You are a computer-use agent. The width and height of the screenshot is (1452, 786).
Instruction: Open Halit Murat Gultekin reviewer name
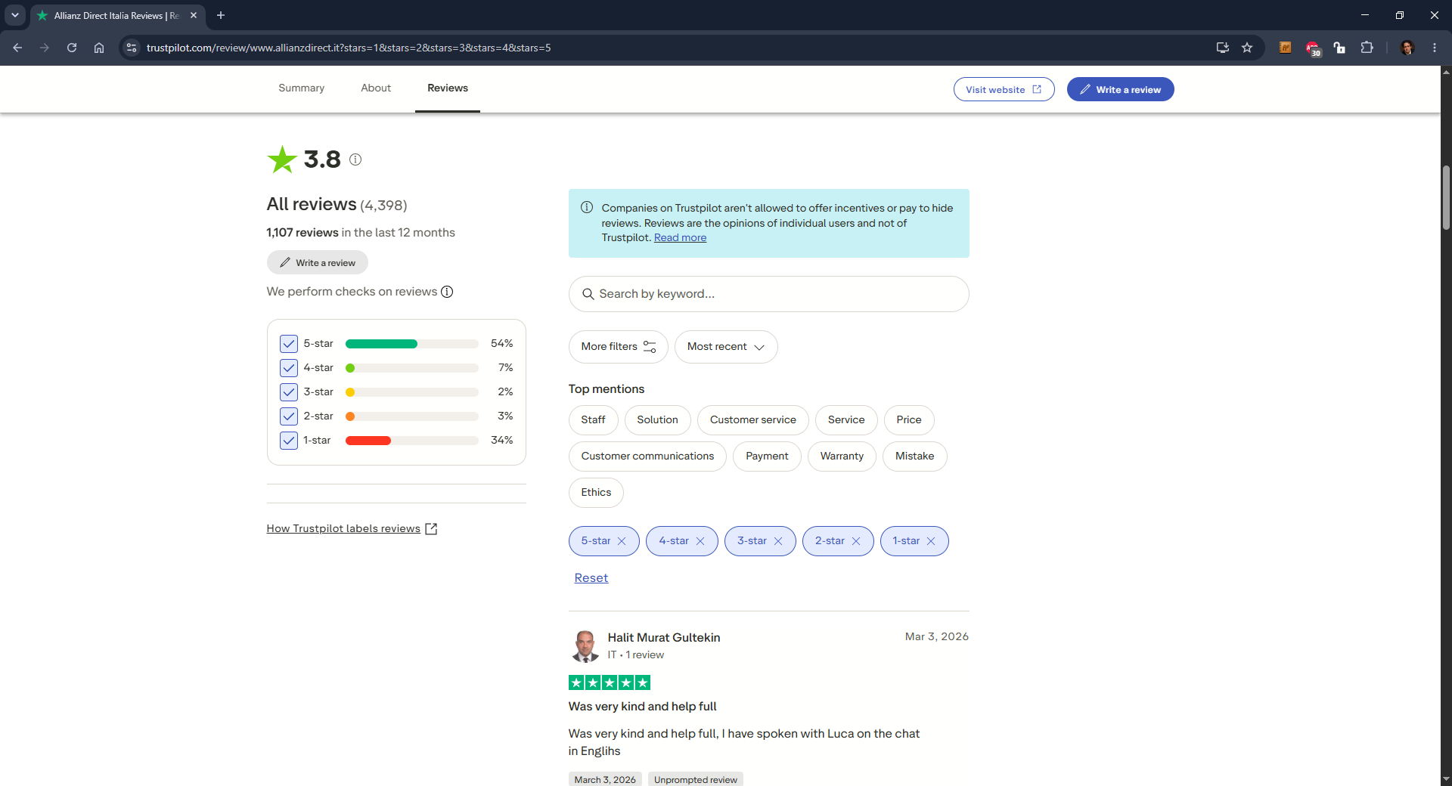coord(664,638)
